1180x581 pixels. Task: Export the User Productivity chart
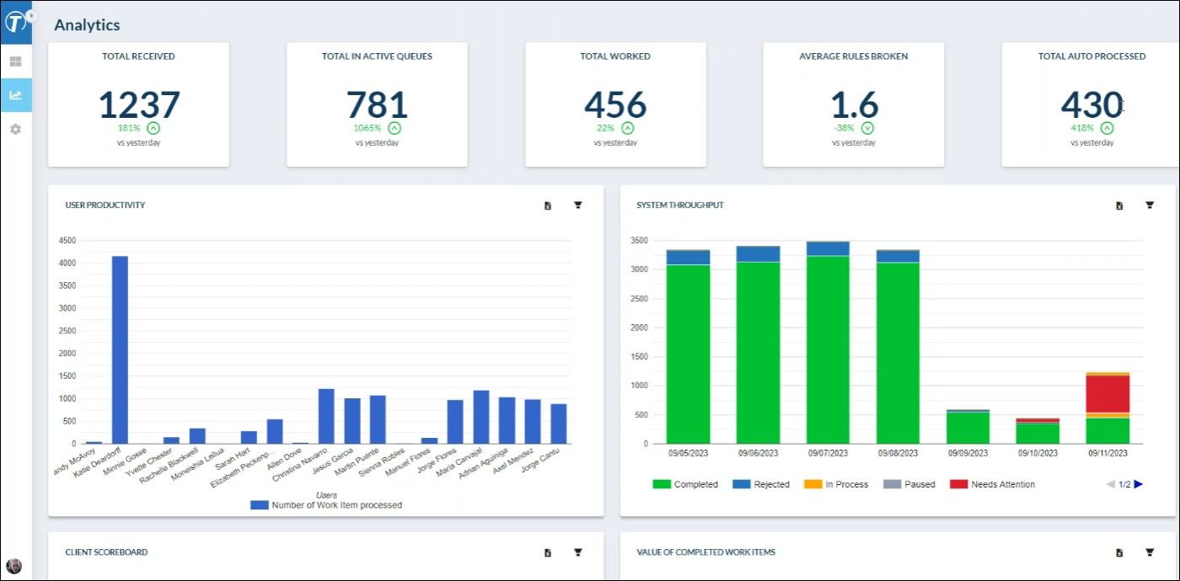point(548,205)
